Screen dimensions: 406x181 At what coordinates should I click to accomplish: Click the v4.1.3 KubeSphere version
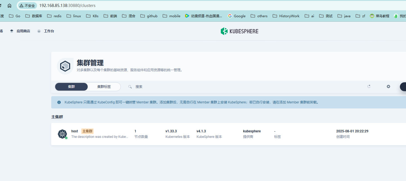click(x=201, y=131)
